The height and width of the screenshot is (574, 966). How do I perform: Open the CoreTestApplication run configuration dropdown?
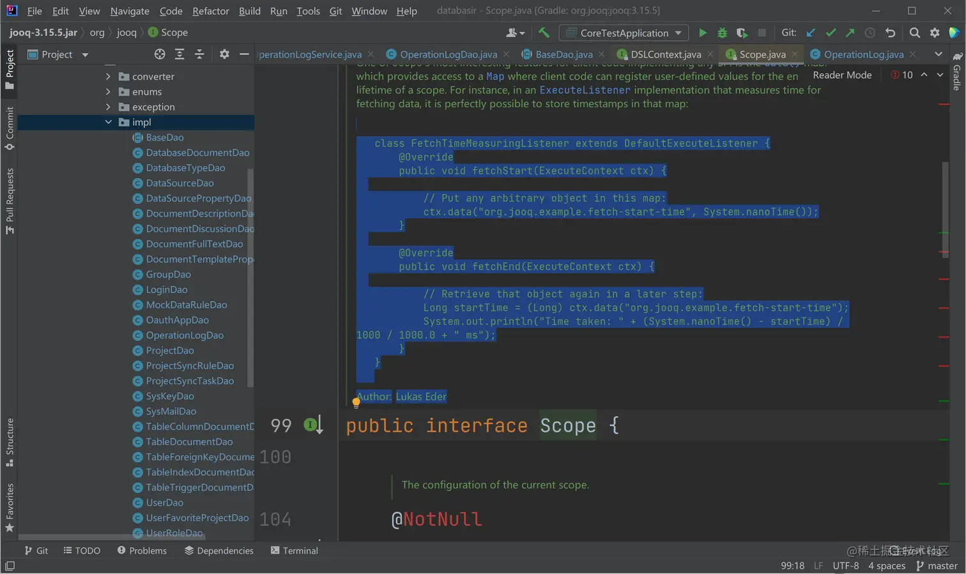pyautogui.click(x=624, y=33)
